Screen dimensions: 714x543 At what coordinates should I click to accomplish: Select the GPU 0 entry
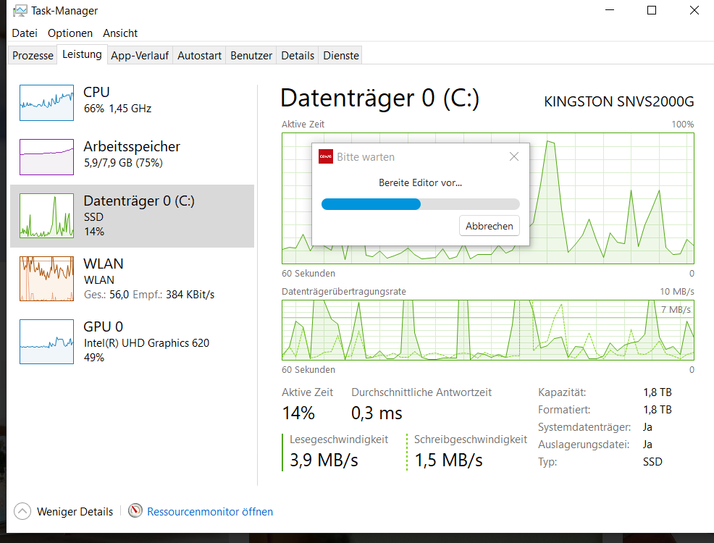coord(132,342)
